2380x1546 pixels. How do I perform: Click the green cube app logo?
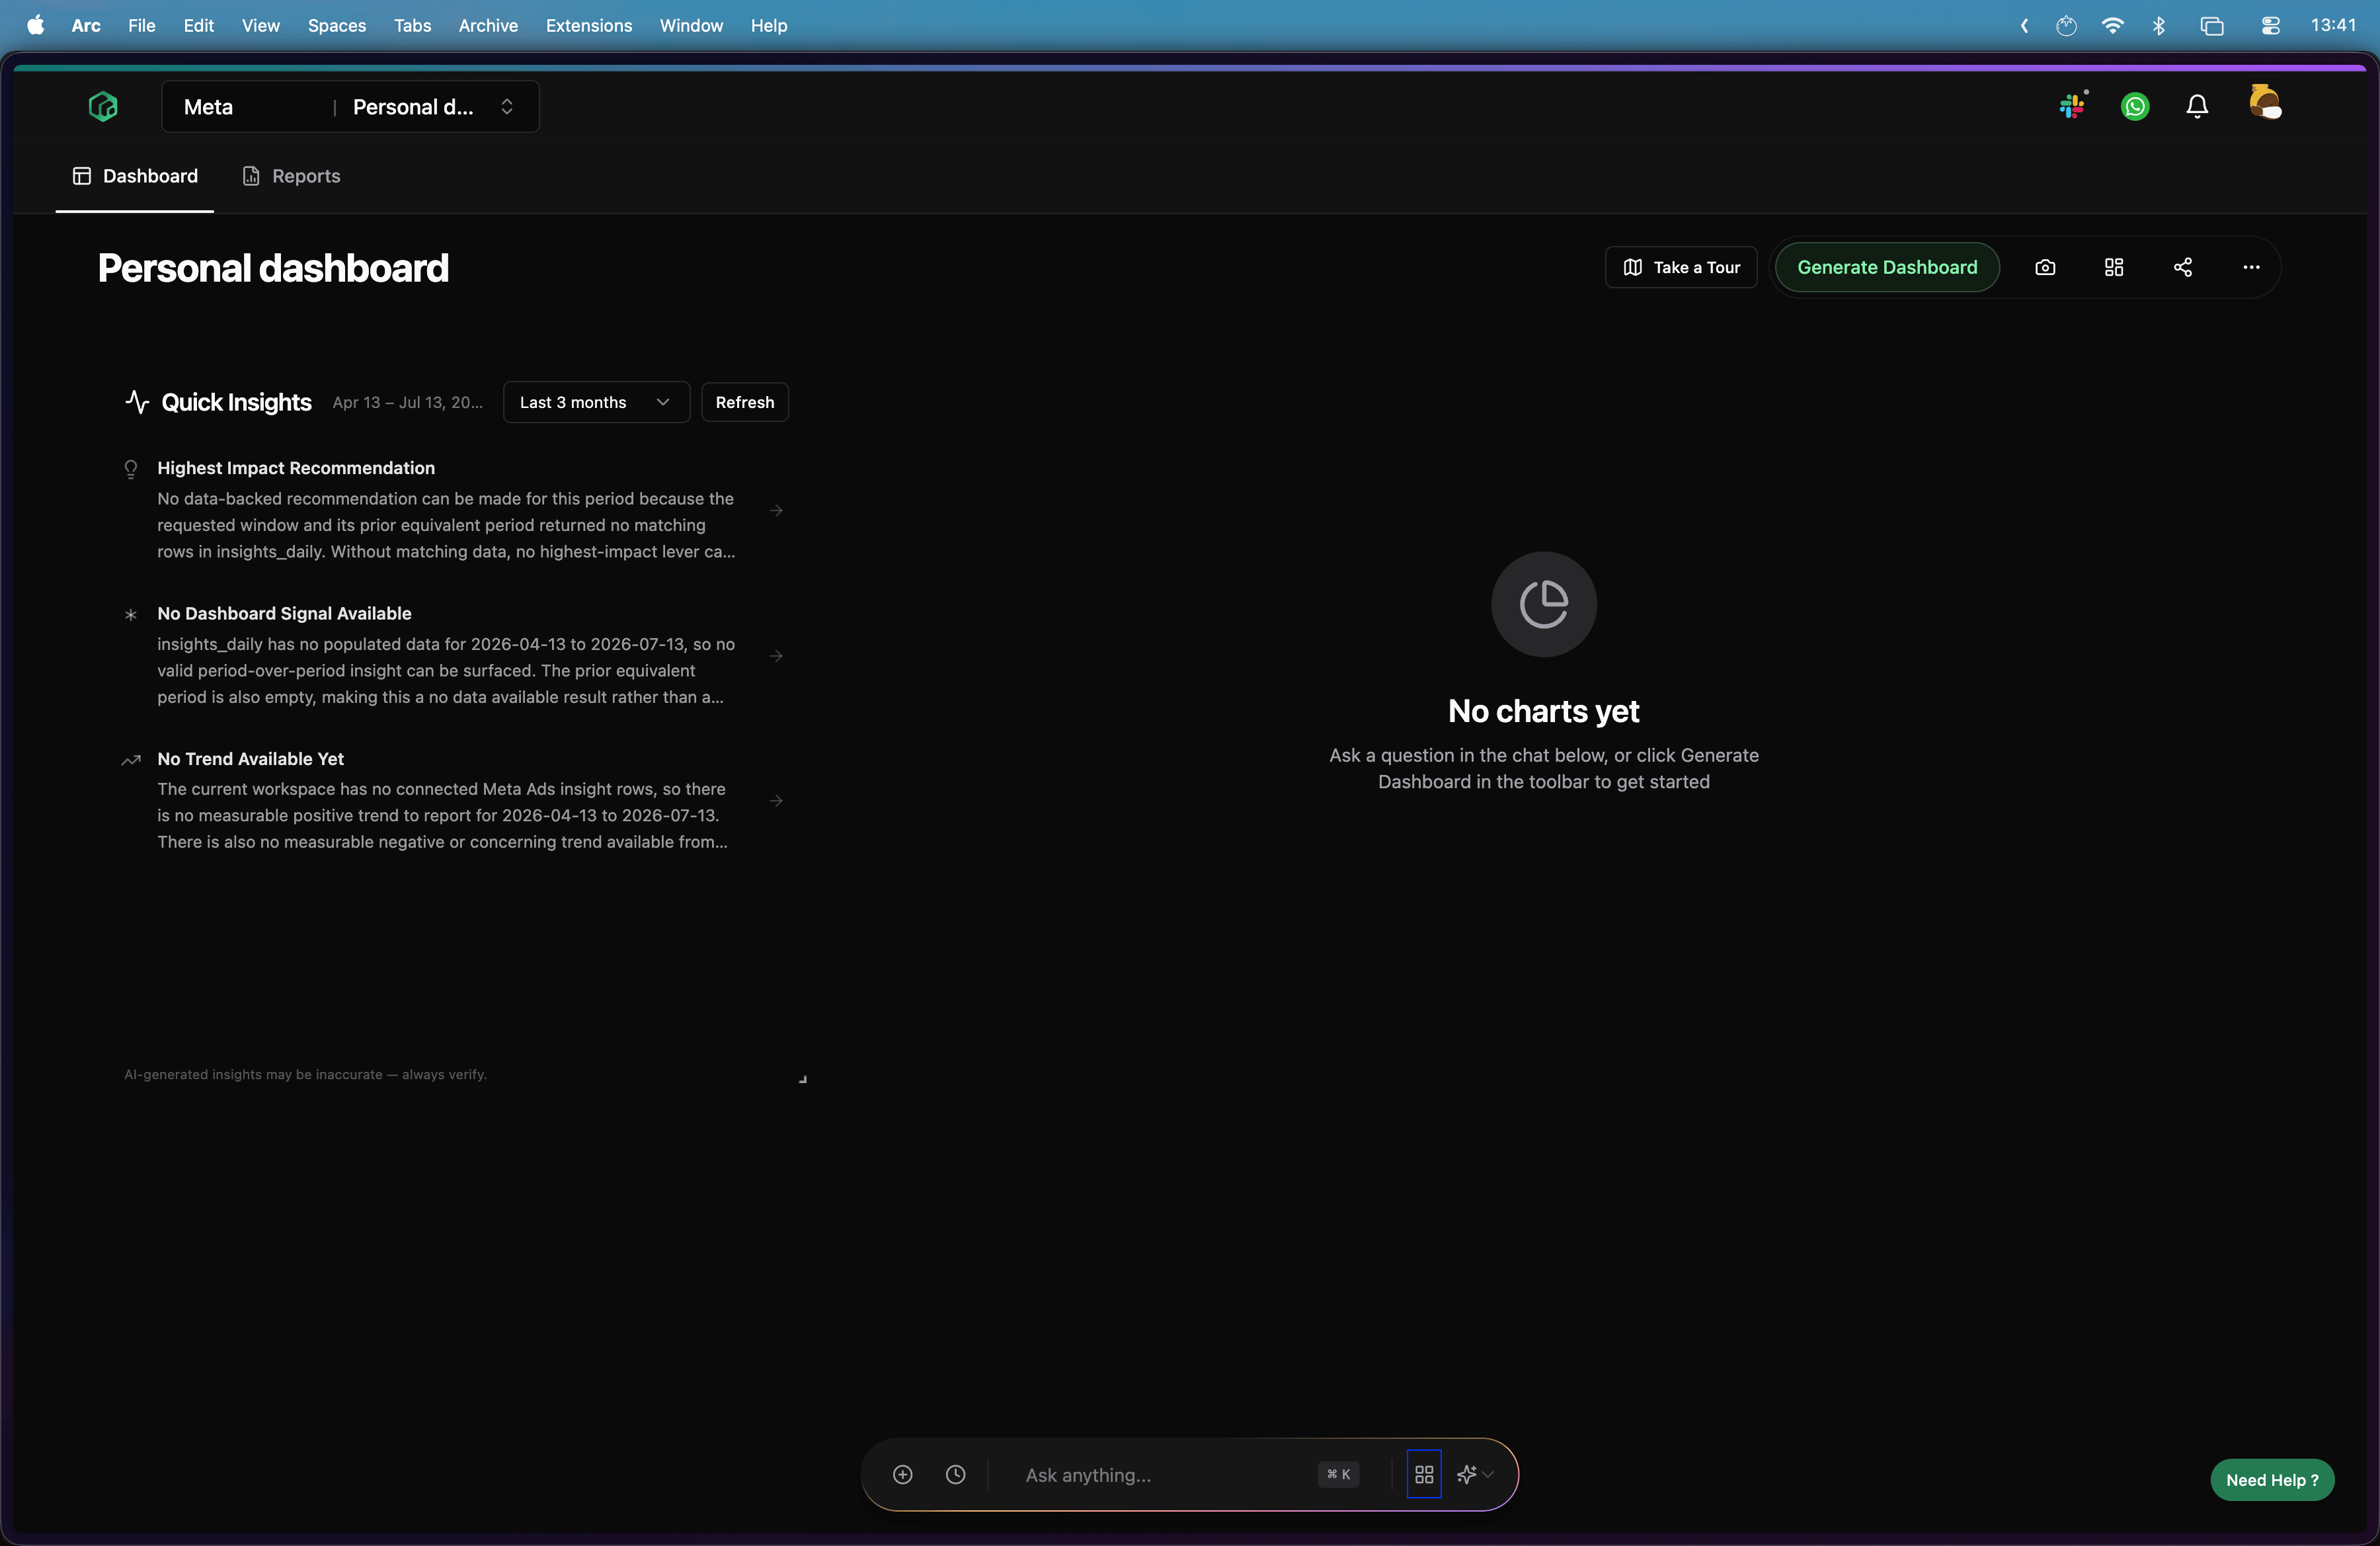103,106
